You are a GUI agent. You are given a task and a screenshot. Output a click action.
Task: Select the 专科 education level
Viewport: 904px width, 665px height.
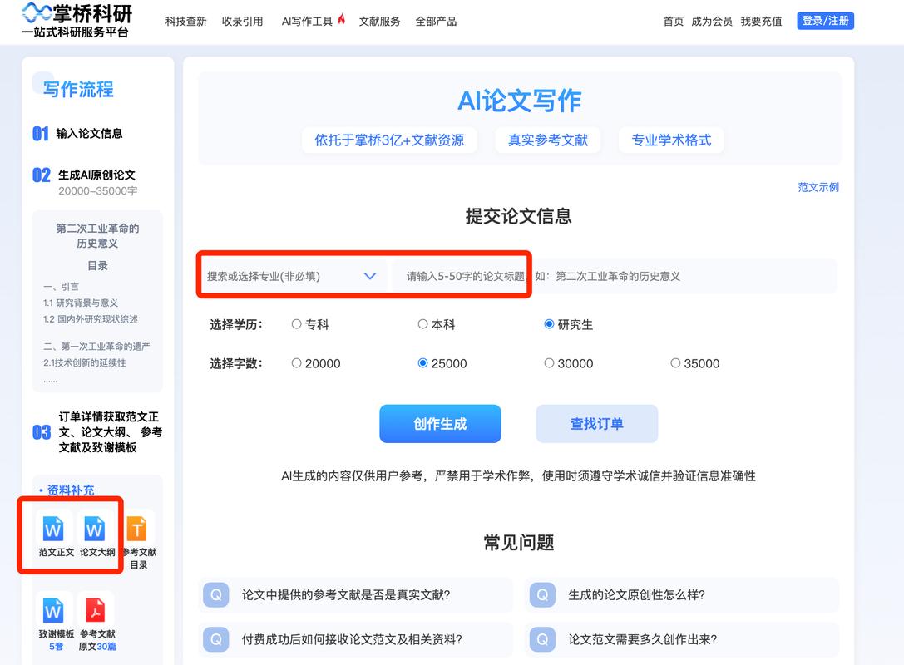[x=297, y=325]
